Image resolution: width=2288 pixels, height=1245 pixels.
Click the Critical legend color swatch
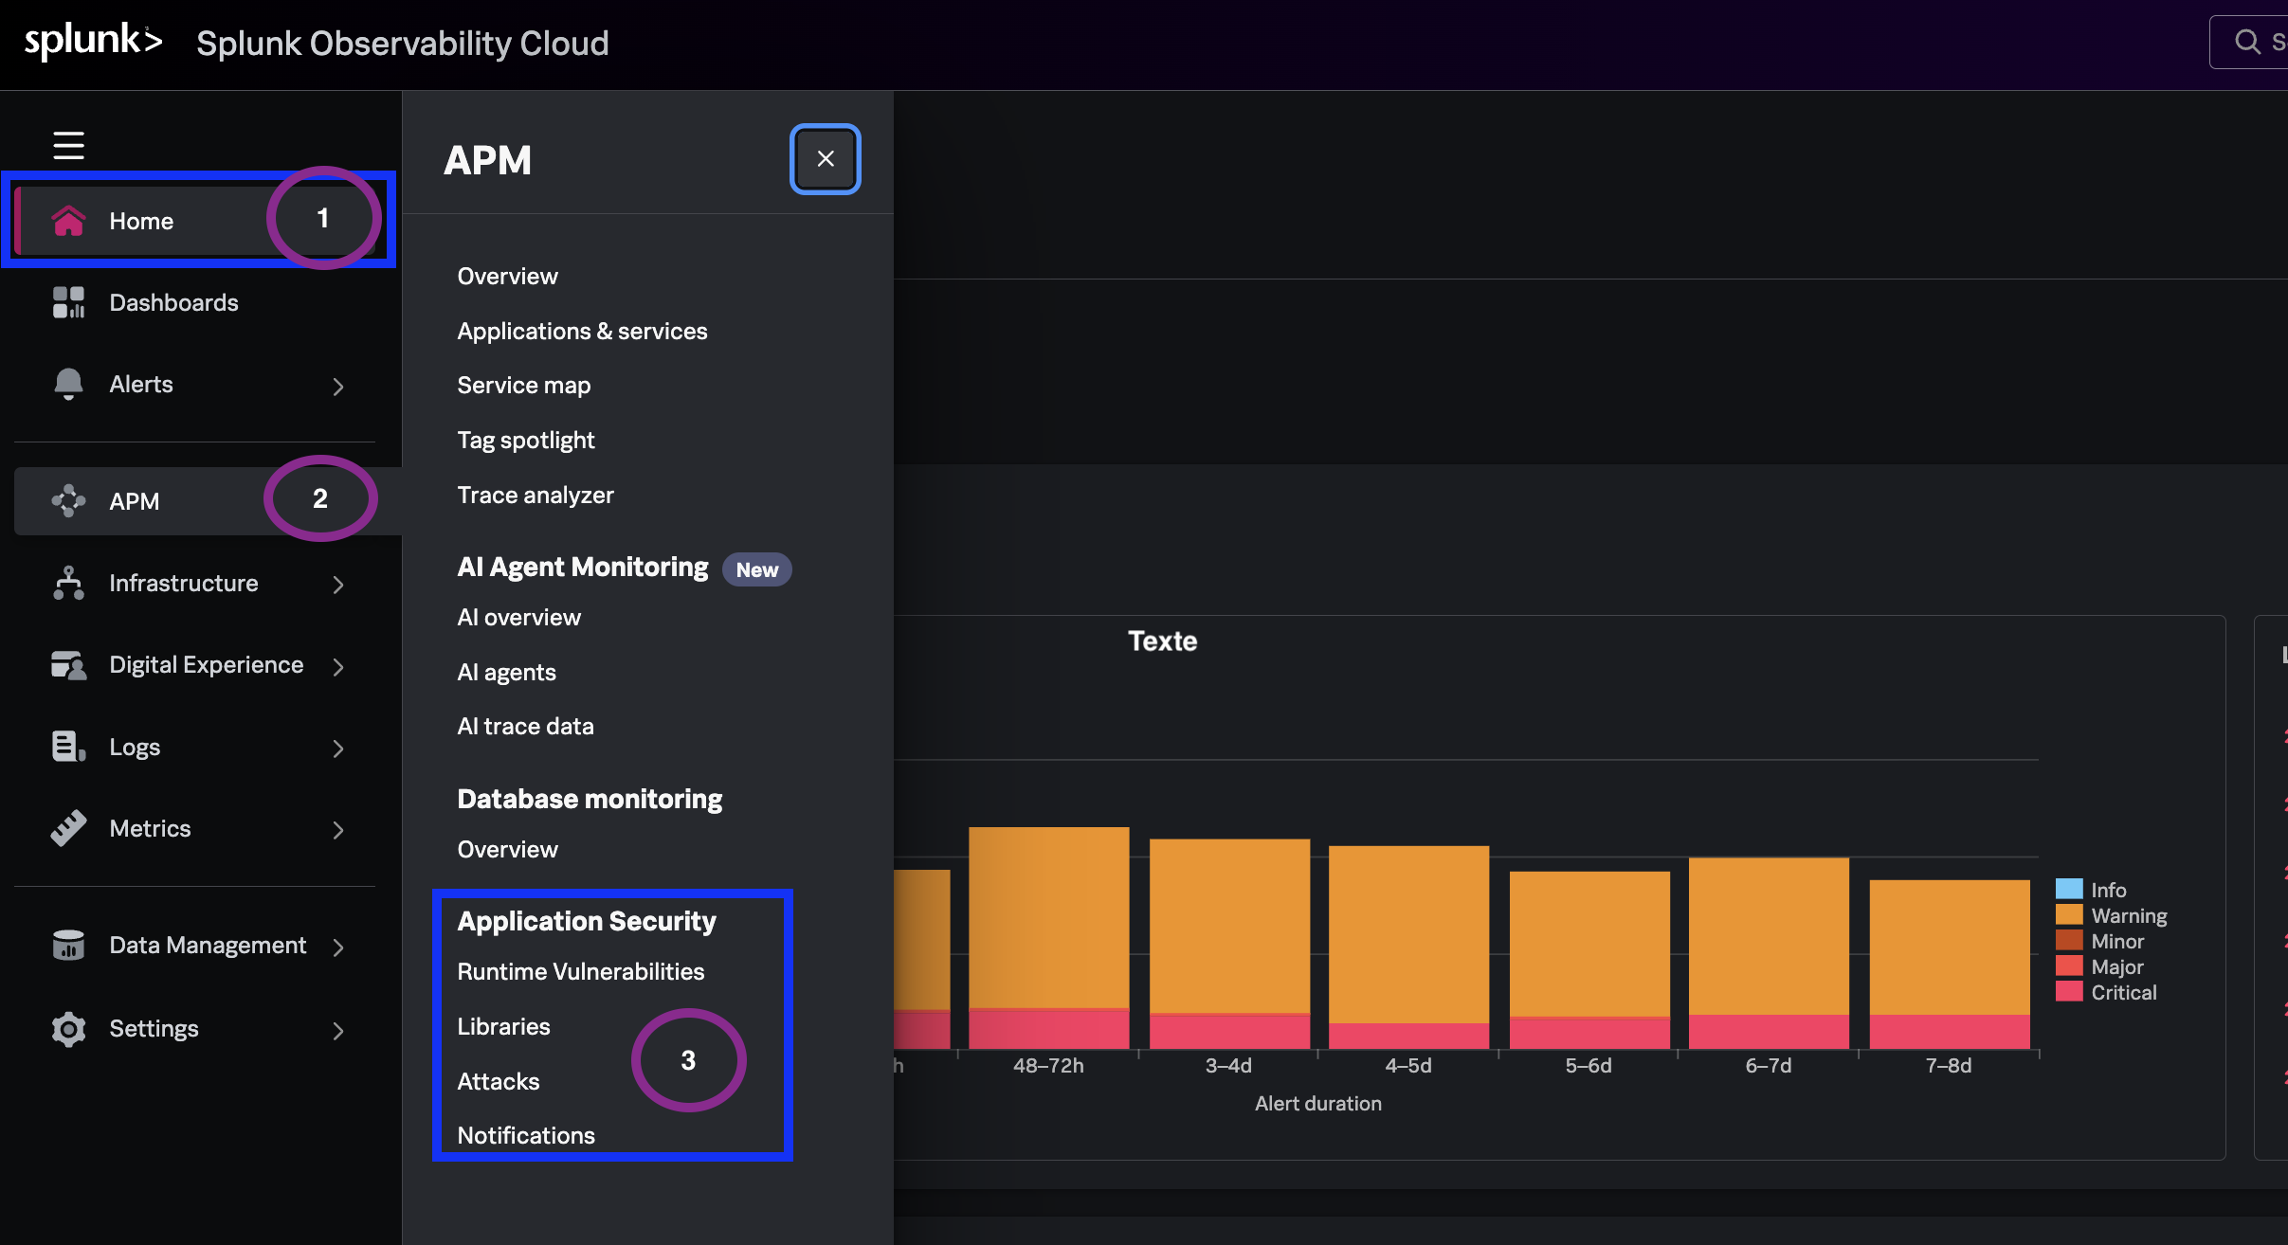pos(2068,992)
